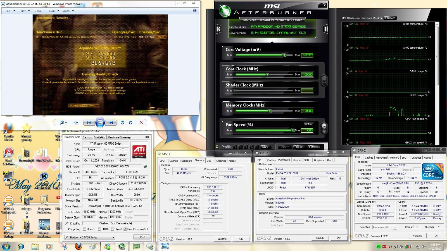
Task: Toggle the PhysX checkbox in GPU-Z
Action: click(x=112, y=229)
